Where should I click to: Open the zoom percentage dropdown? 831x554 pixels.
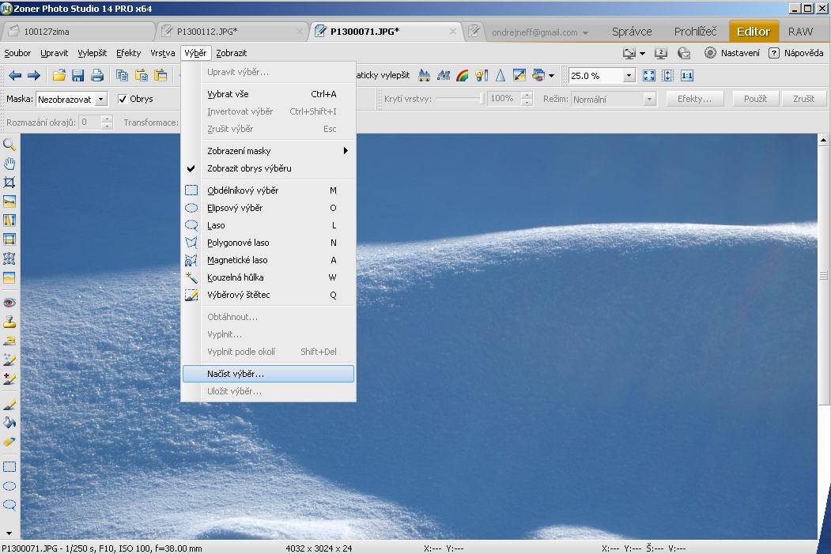[x=629, y=76]
